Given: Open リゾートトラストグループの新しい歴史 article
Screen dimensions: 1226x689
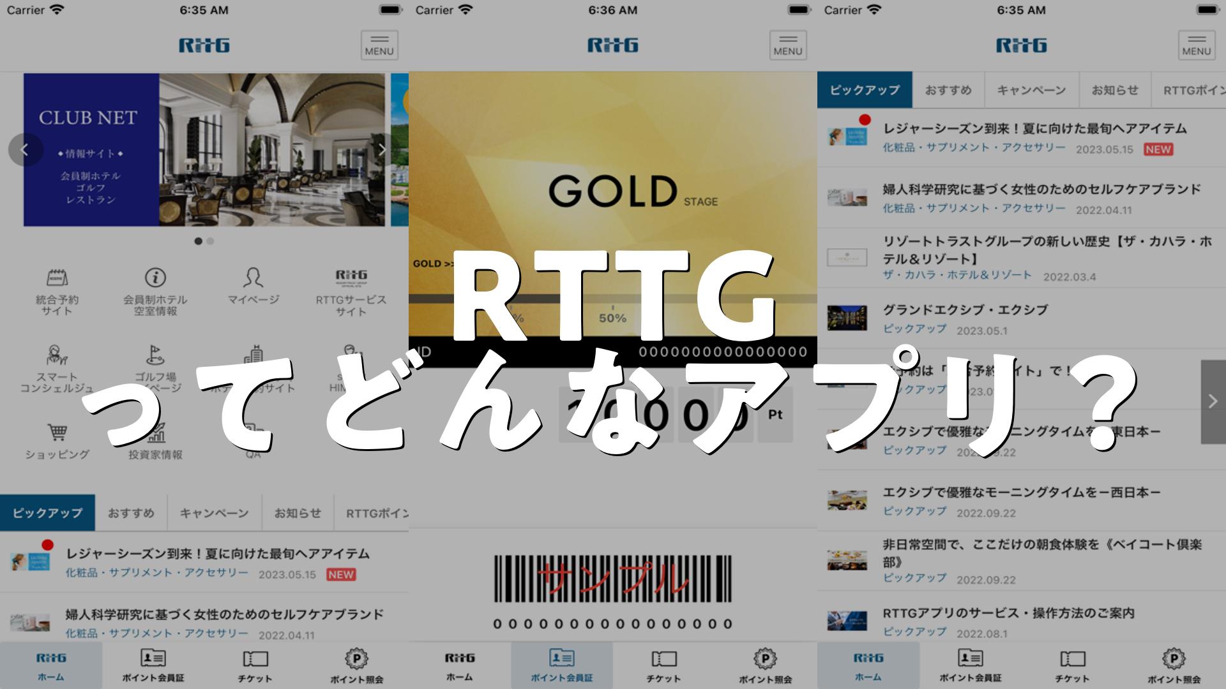Looking at the screenshot, I should (x=1022, y=258).
